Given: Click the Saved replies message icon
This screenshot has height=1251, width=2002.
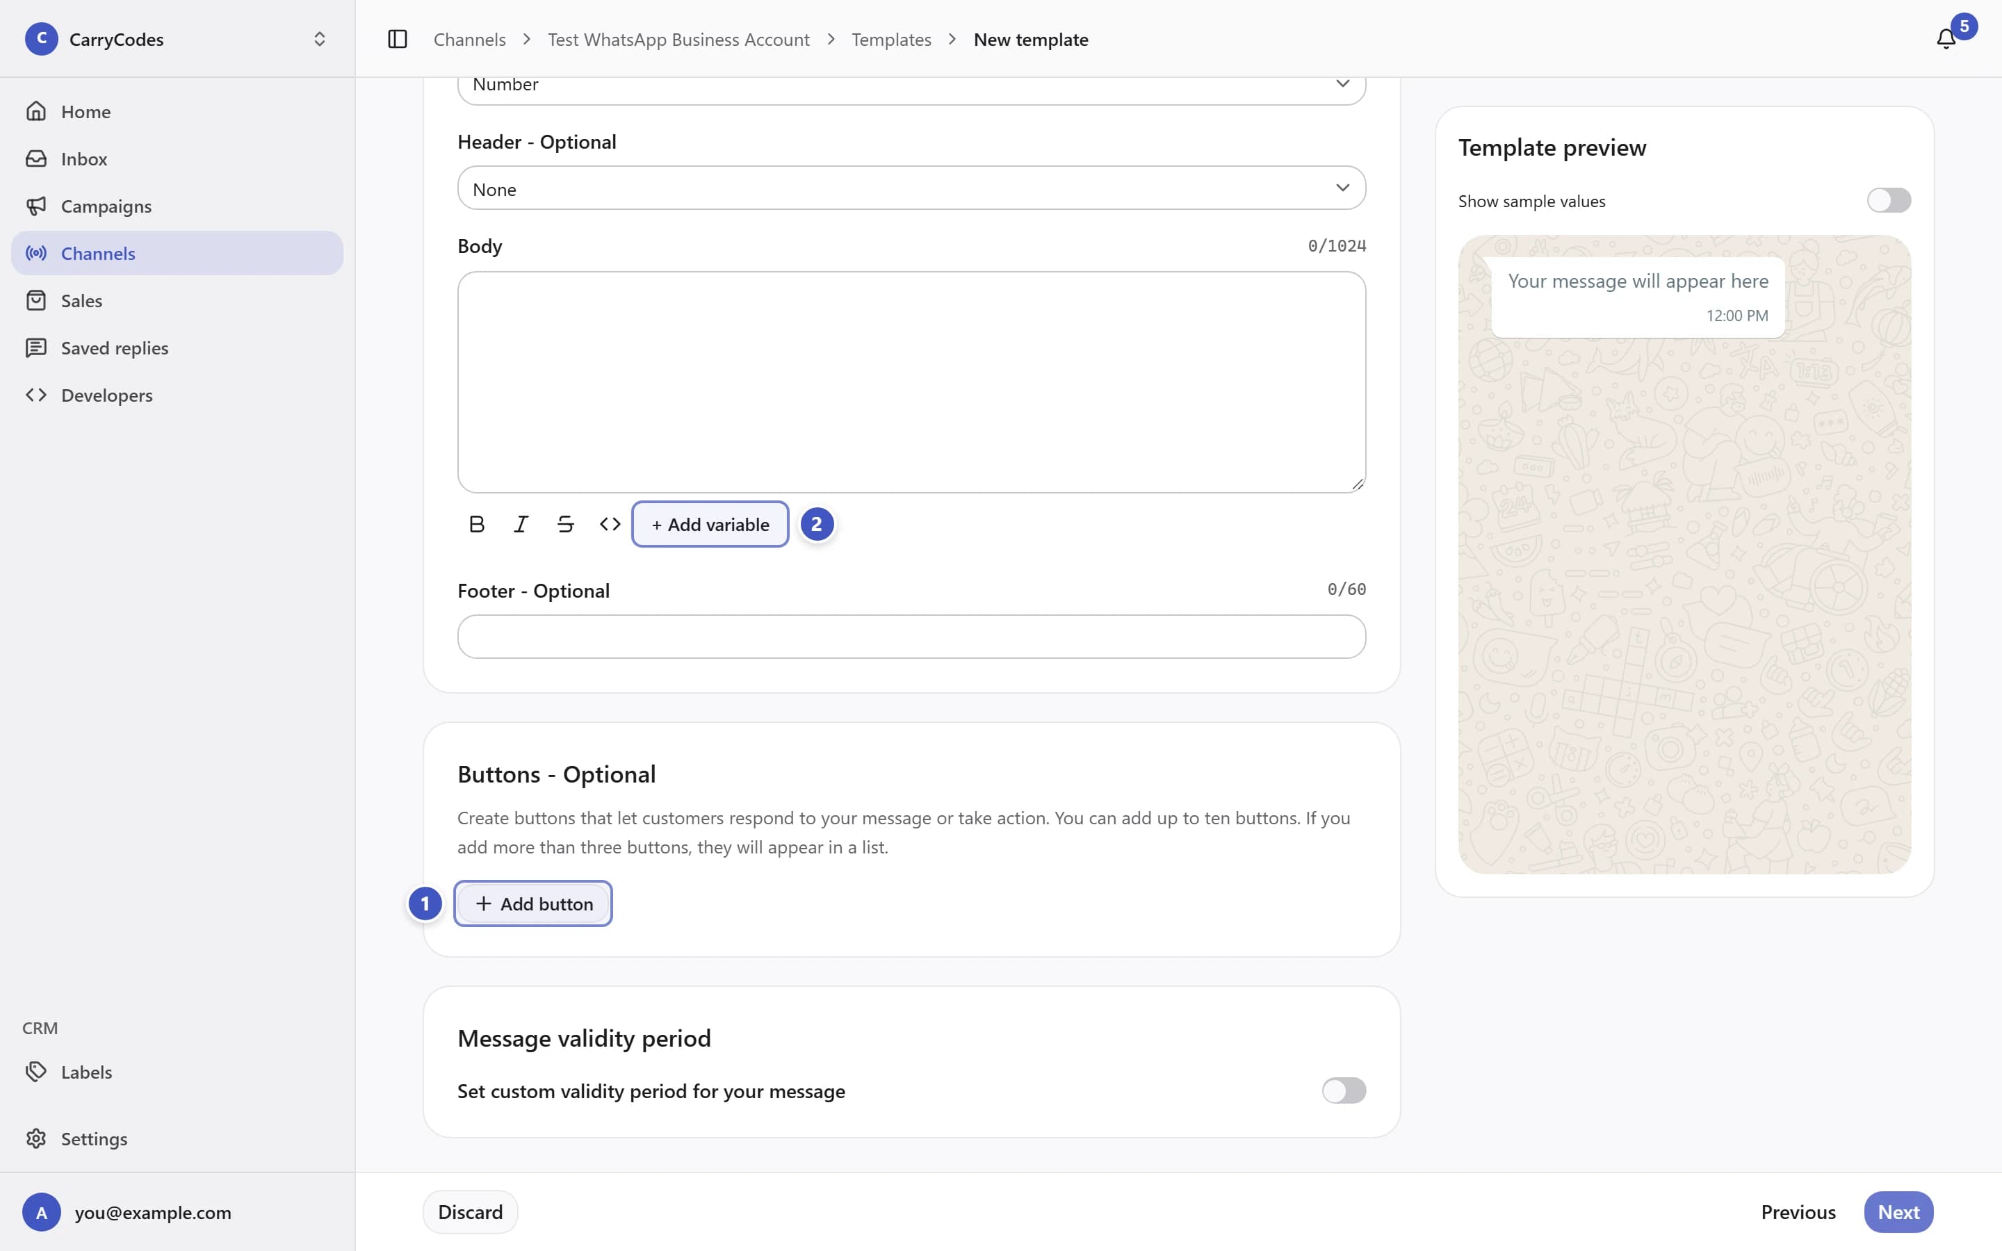Looking at the screenshot, I should [x=36, y=347].
